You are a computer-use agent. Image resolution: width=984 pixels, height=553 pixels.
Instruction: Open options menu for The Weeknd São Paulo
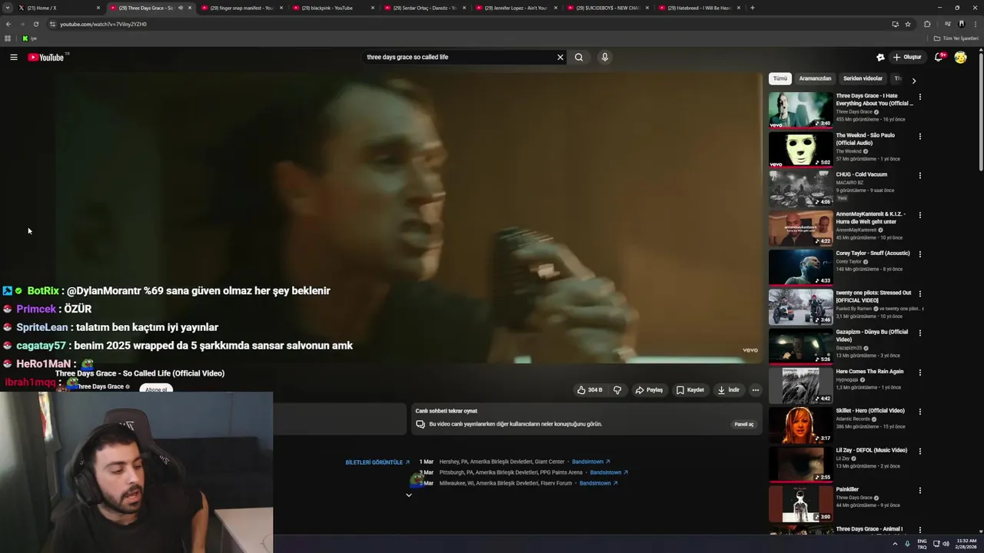click(920, 136)
